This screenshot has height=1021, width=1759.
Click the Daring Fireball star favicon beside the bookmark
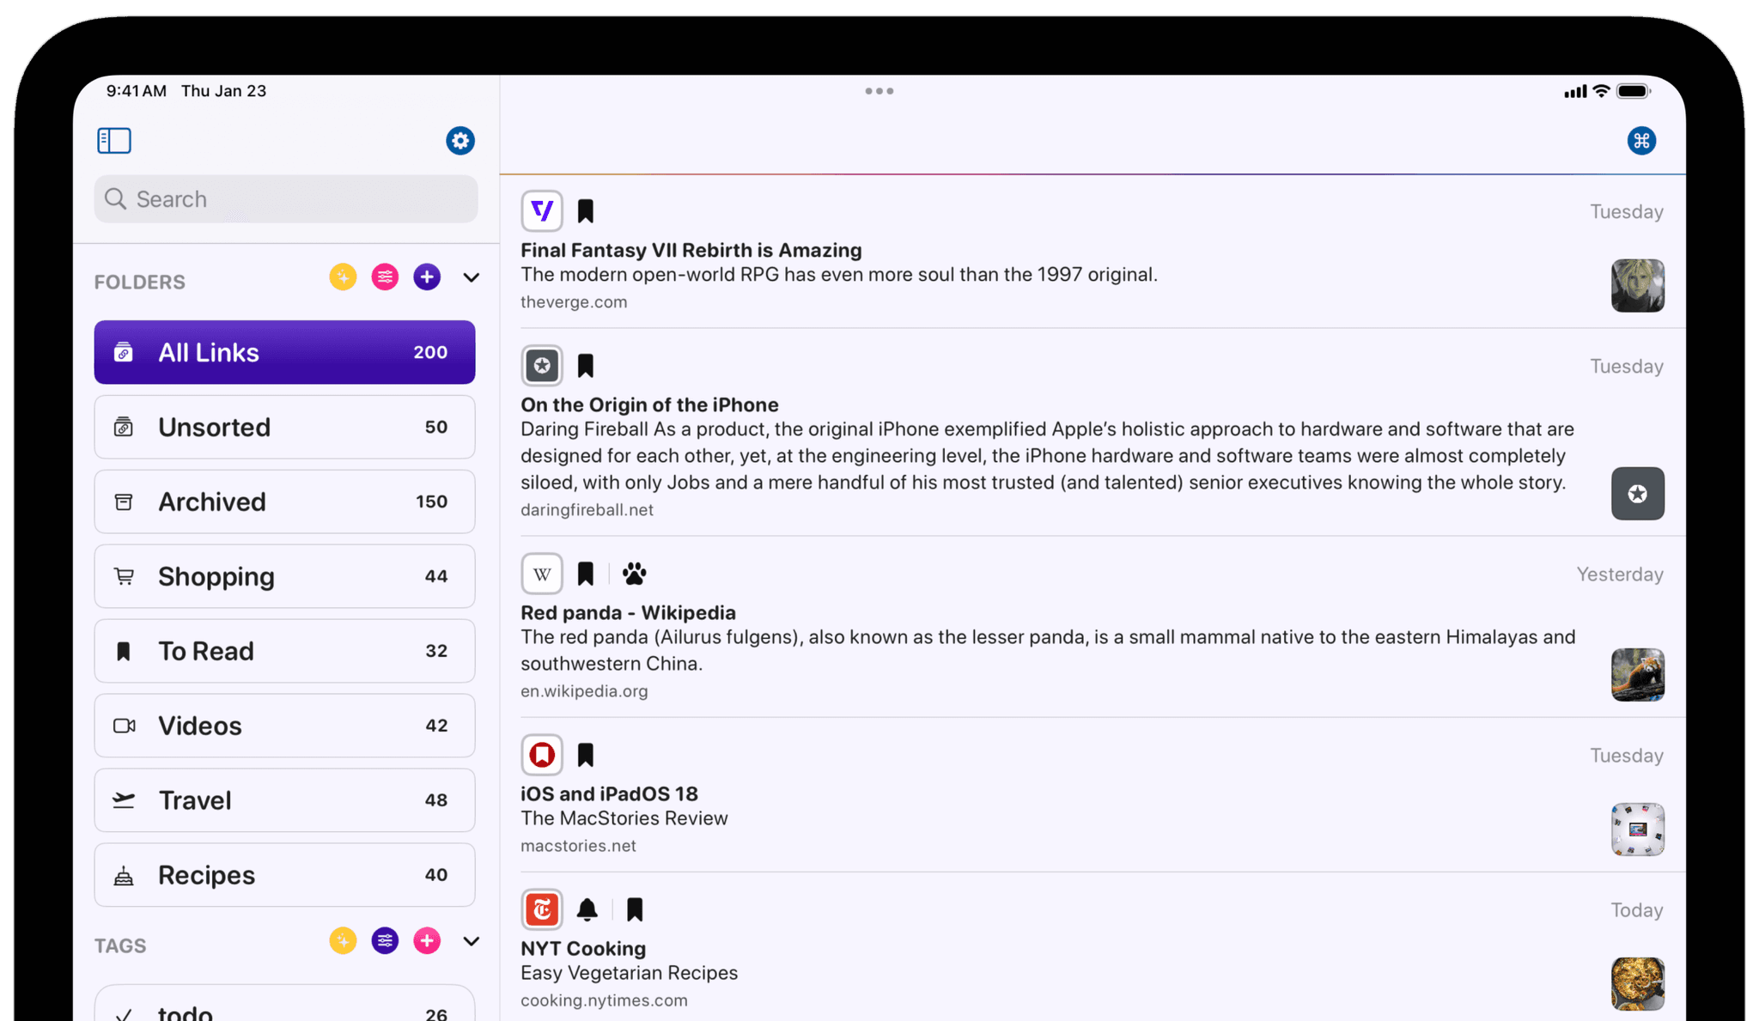coord(542,366)
